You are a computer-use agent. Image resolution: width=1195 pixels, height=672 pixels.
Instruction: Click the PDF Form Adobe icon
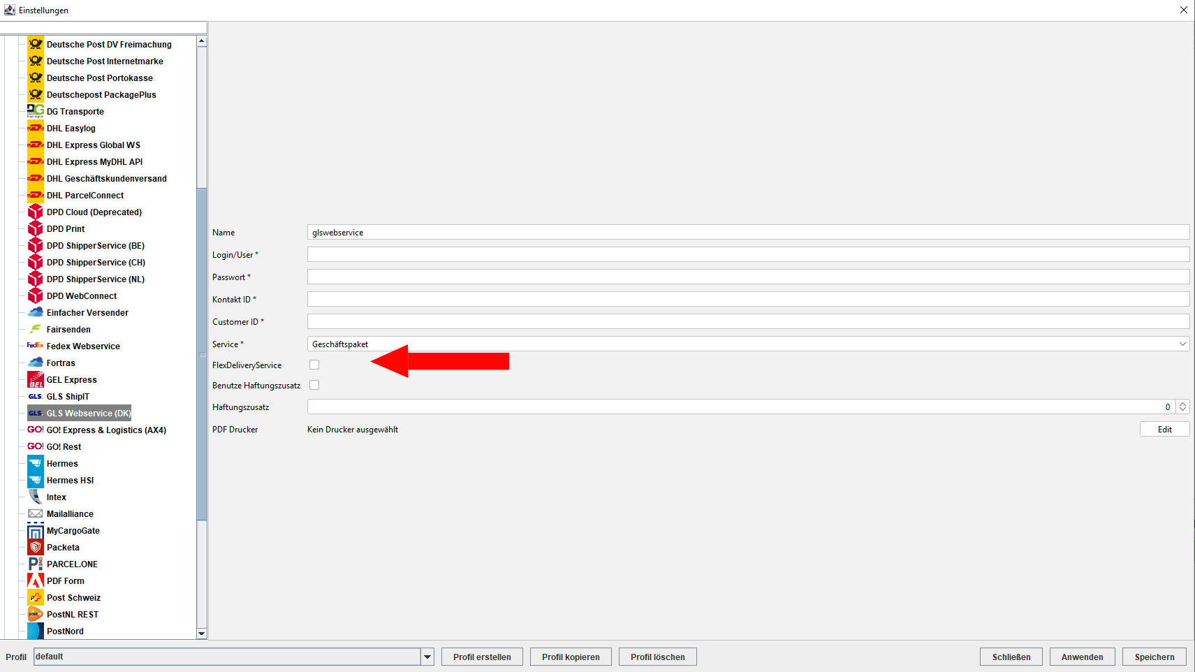coord(36,580)
